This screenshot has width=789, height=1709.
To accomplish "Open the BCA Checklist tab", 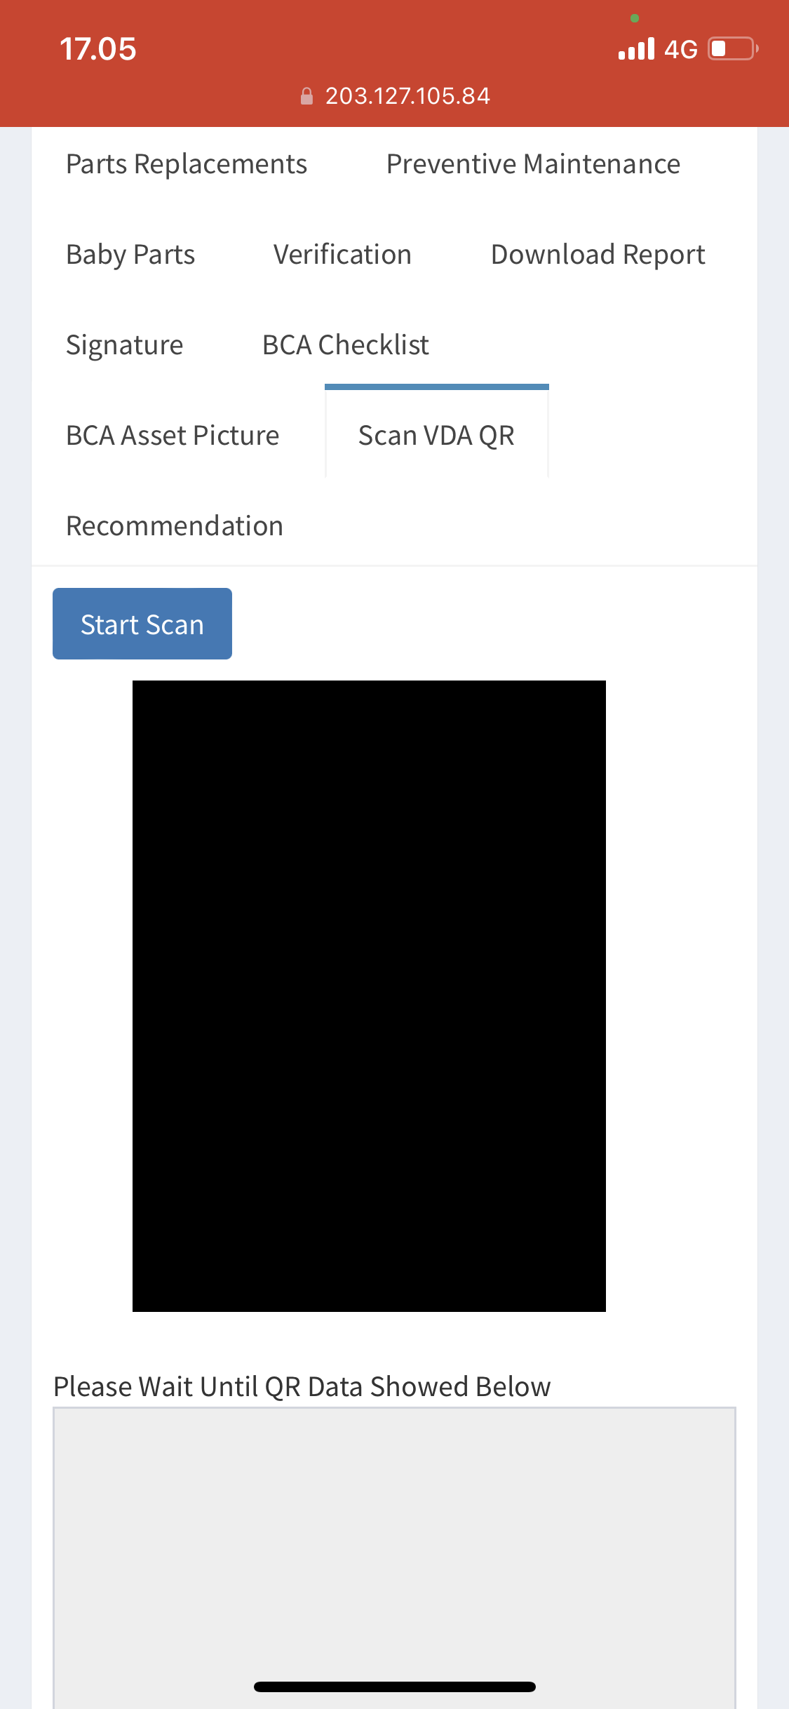I will [x=345, y=345].
